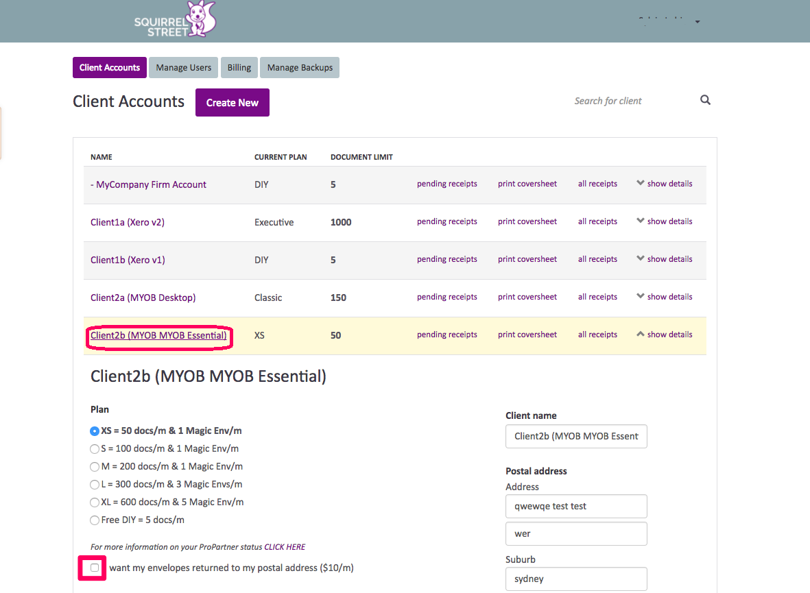View all receipts for Client1a

pos(597,221)
